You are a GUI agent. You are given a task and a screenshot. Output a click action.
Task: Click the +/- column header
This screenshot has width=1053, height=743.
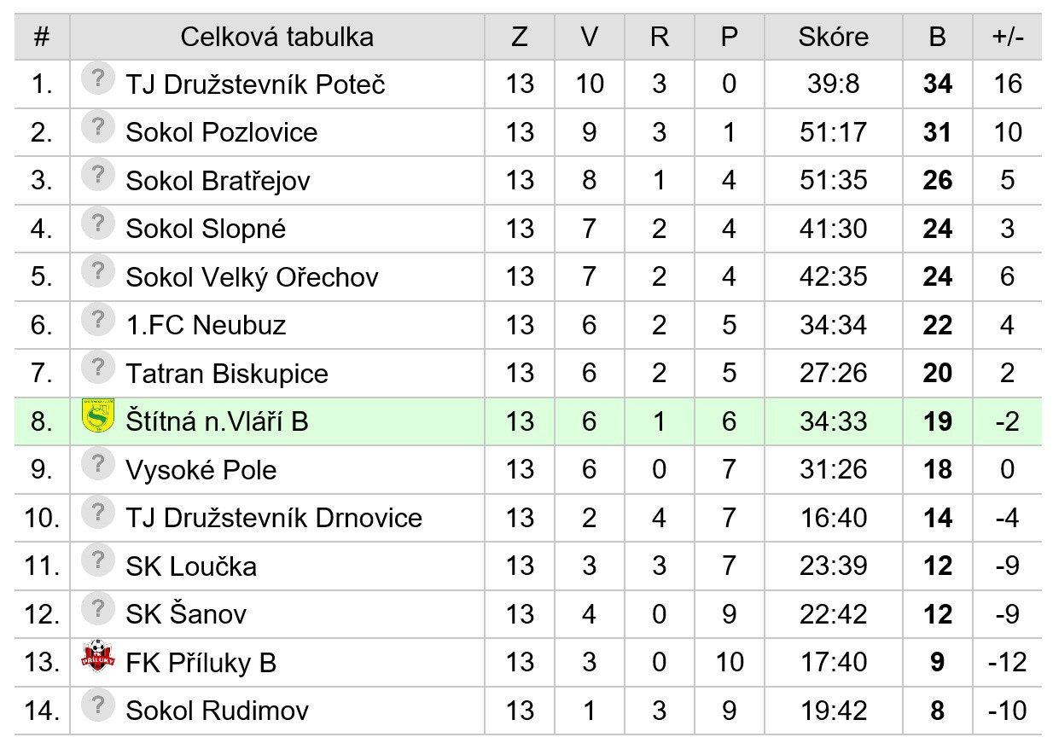(1007, 37)
